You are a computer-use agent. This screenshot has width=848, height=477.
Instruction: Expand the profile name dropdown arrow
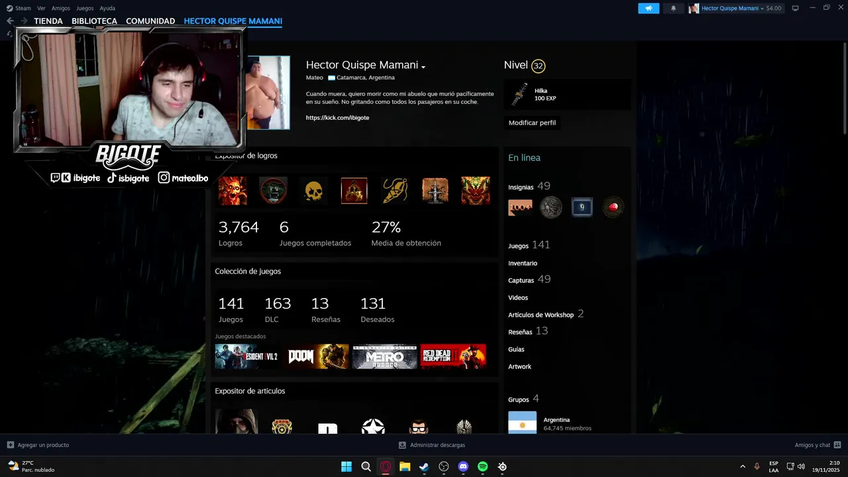(x=423, y=66)
